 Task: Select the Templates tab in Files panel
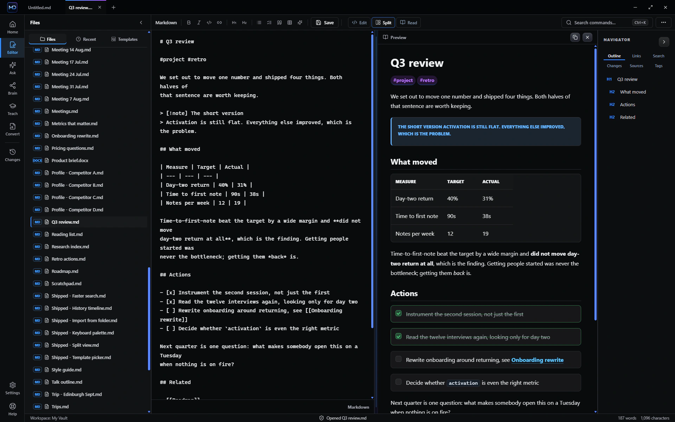[x=124, y=39]
